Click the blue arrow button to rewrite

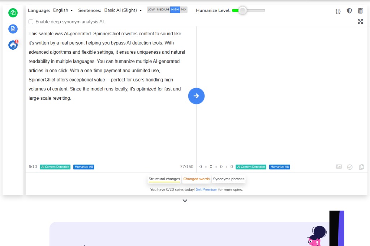196,96
